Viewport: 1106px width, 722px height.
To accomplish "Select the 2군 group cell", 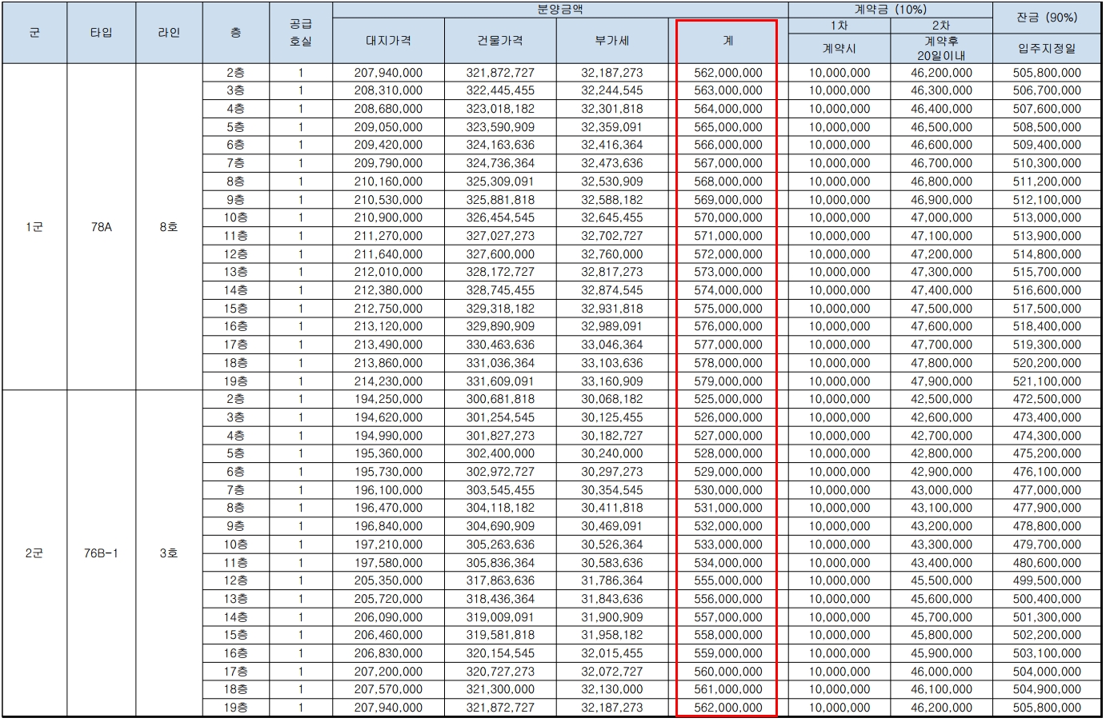I will (34, 553).
